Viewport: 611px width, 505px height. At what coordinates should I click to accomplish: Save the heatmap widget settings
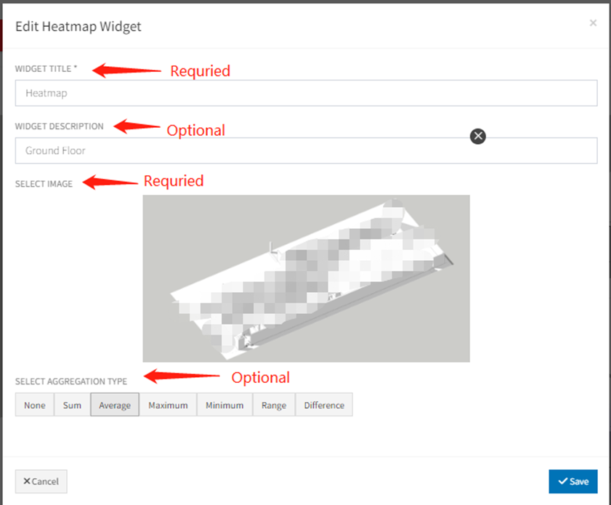point(572,481)
